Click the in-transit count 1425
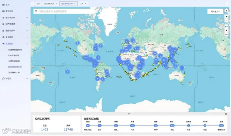The image size is (231, 136). (x=45, y=129)
